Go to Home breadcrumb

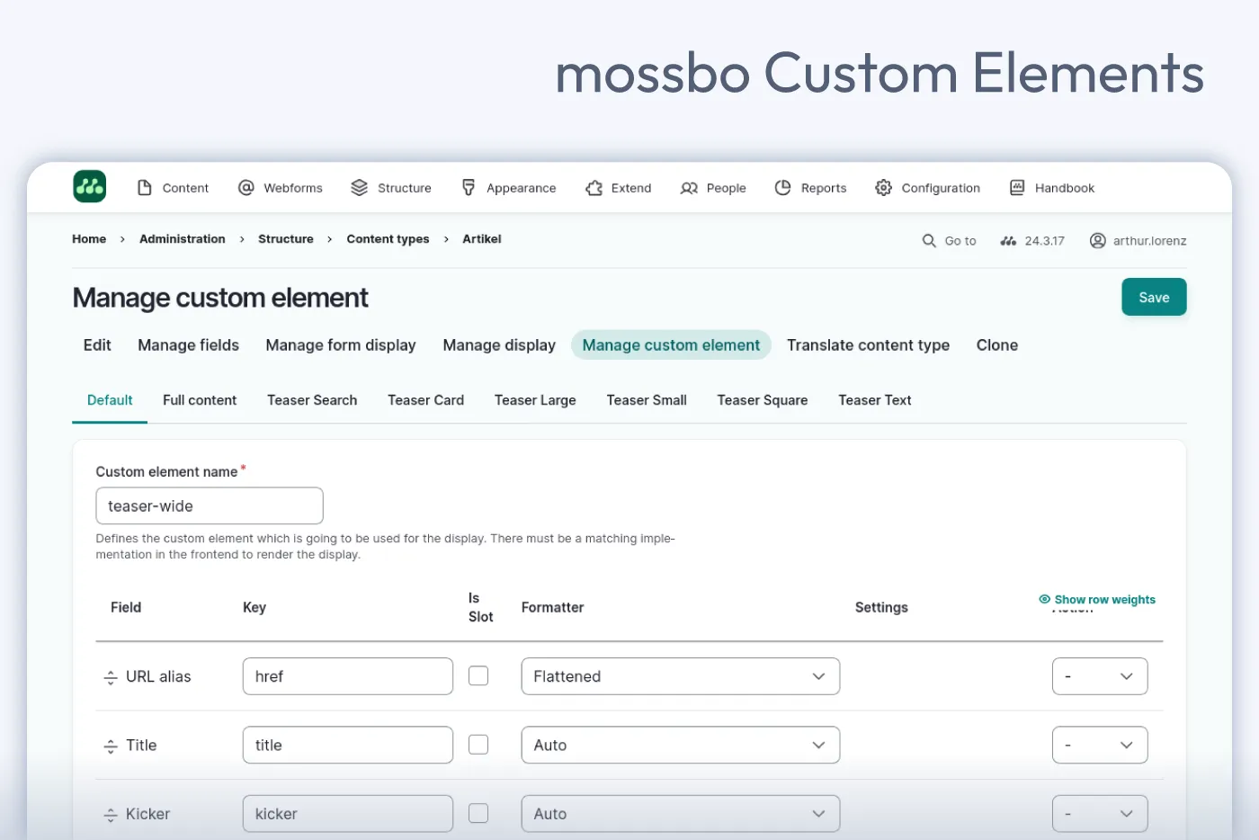[x=89, y=239]
